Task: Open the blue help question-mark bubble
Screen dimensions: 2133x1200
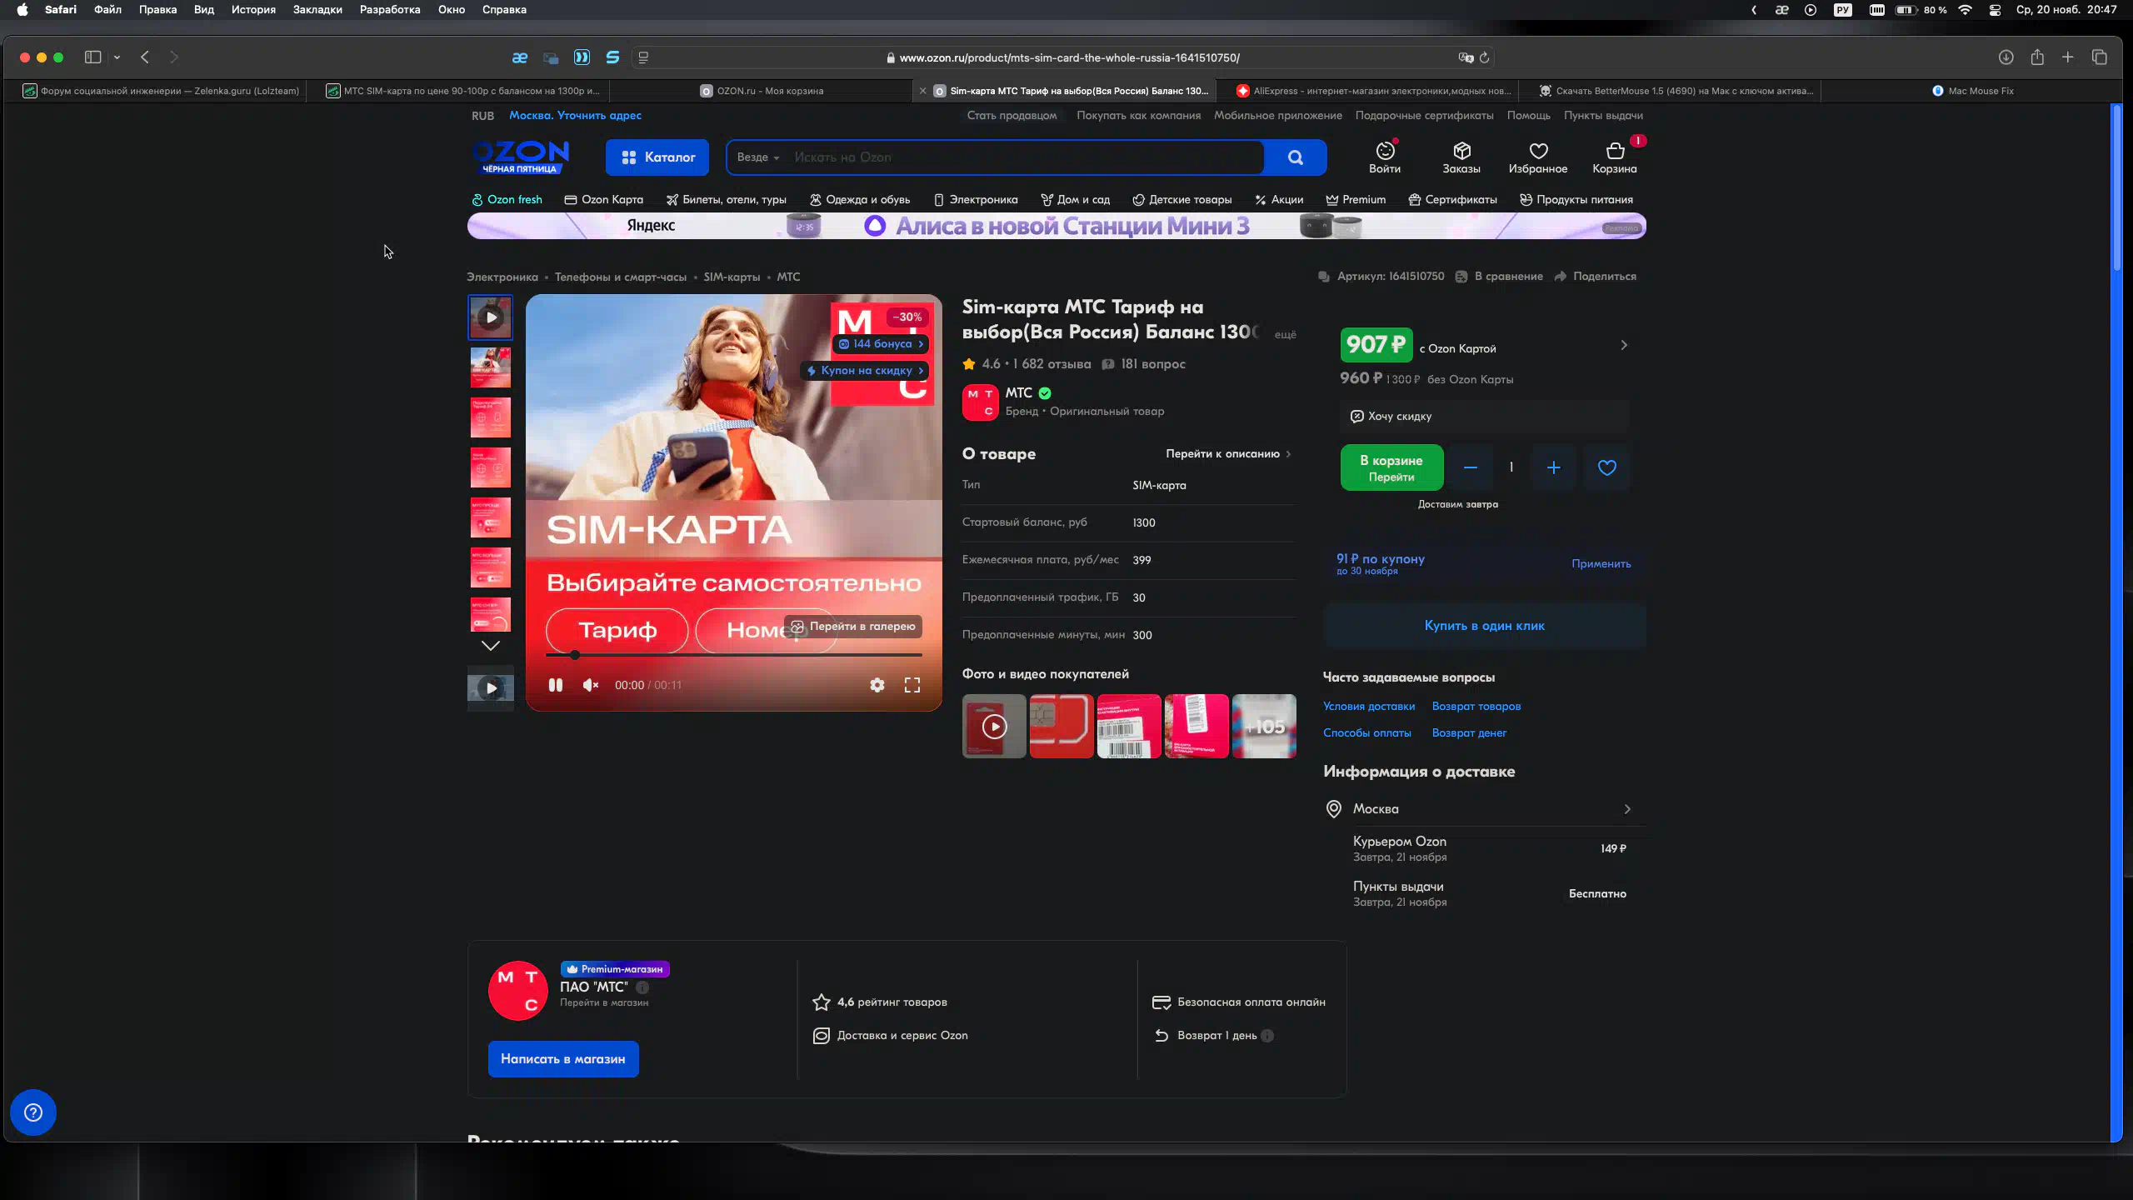Action: pyautogui.click(x=33, y=1112)
